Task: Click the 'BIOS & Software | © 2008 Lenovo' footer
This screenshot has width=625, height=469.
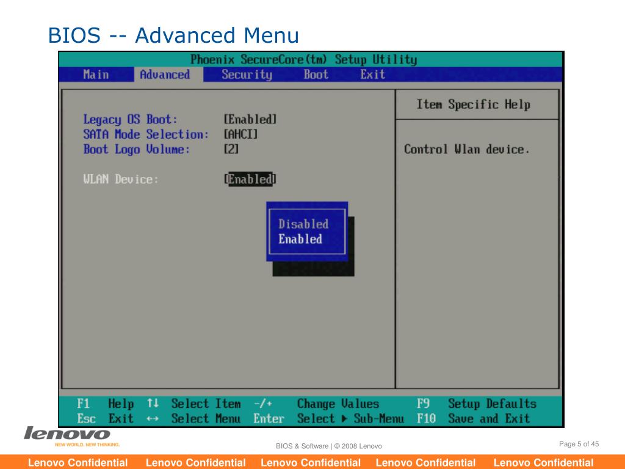Action: (x=329, y=446)
